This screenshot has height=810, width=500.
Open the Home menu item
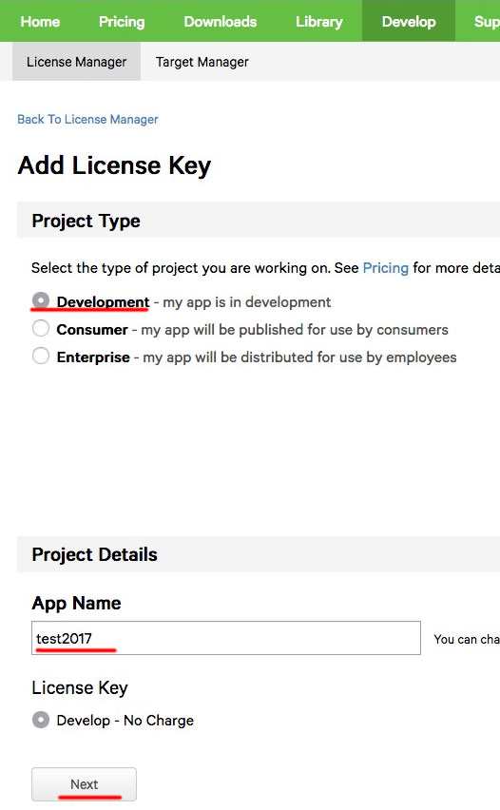coord(40,22)
